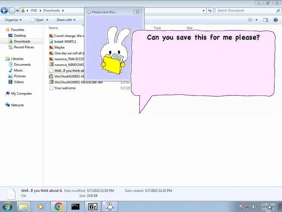Click the 'Please save this...' title bar bunny icon
Viewport: 282px width, 212px height.
click(x=89, y=12)
